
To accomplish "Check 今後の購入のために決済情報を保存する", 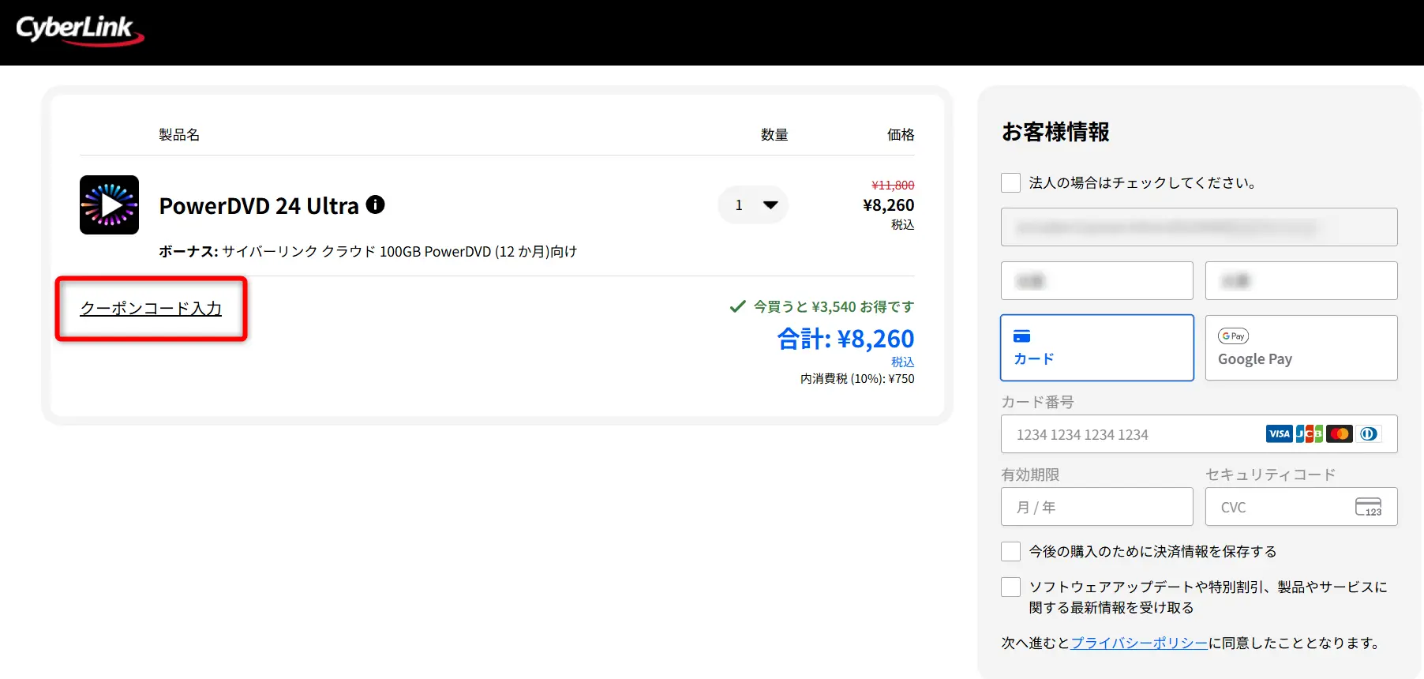I will click(x=1010, y=551).
